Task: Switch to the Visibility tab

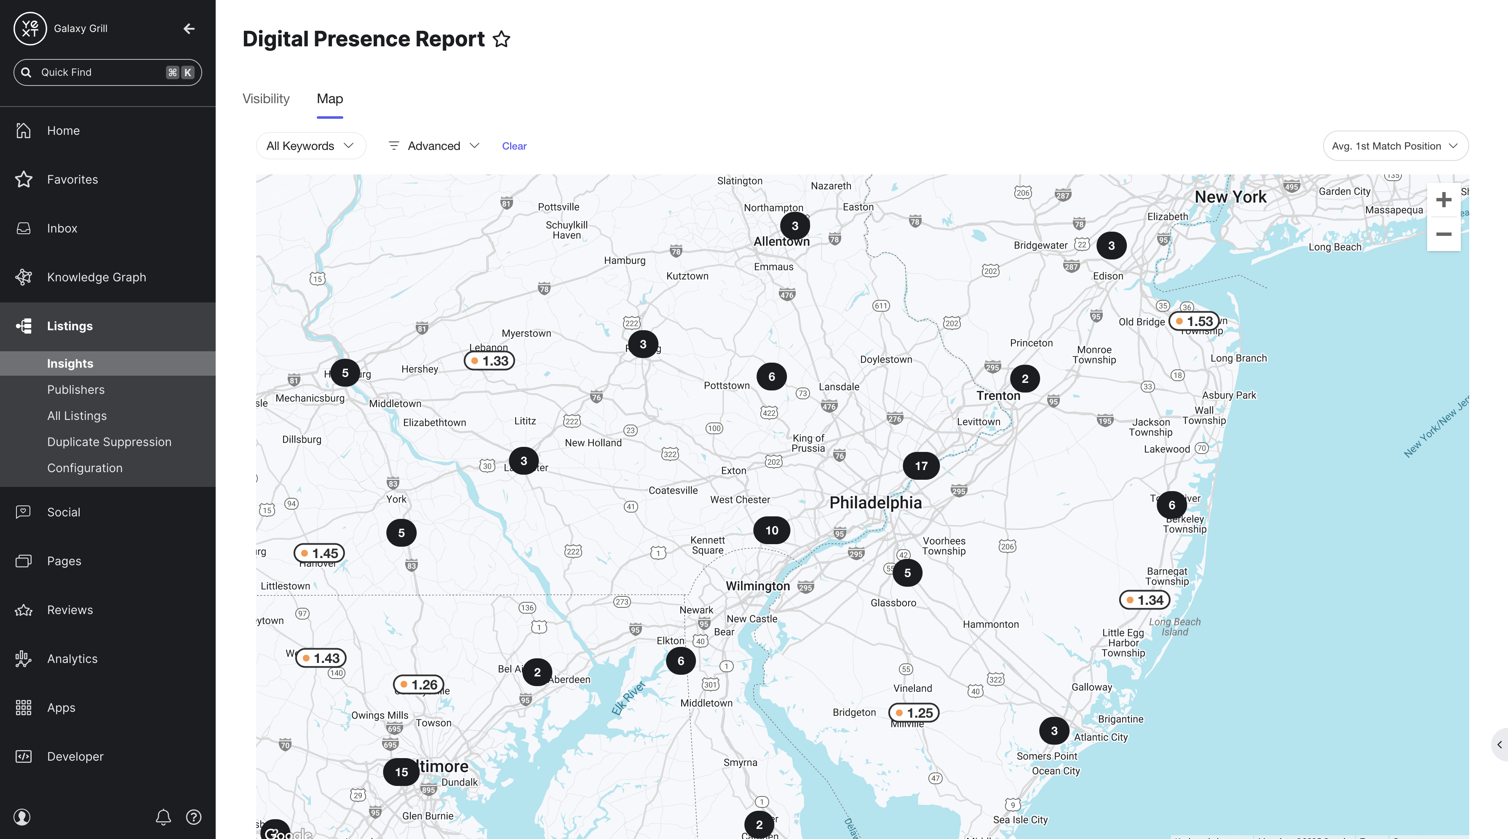Action: point(266,99)
